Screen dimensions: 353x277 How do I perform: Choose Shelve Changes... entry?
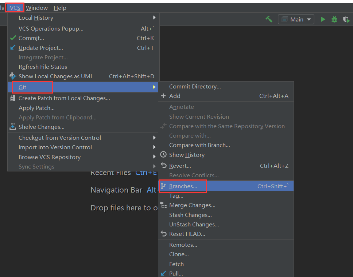tap(84, 127)
